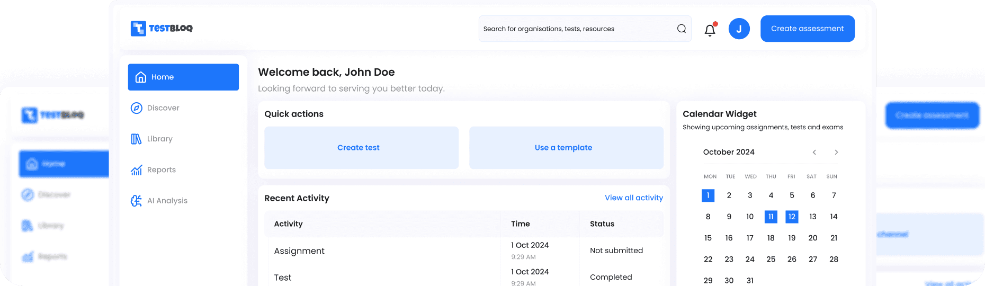Go to next month in calendar
Image resolution: width=985 pixels, height=286 pixels.
[836, 153]
